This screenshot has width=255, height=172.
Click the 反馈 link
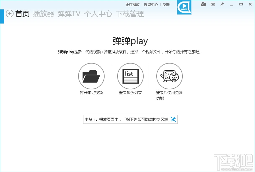166,4
